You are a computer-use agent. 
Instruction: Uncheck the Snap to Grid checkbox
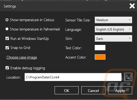coord(7,48)
